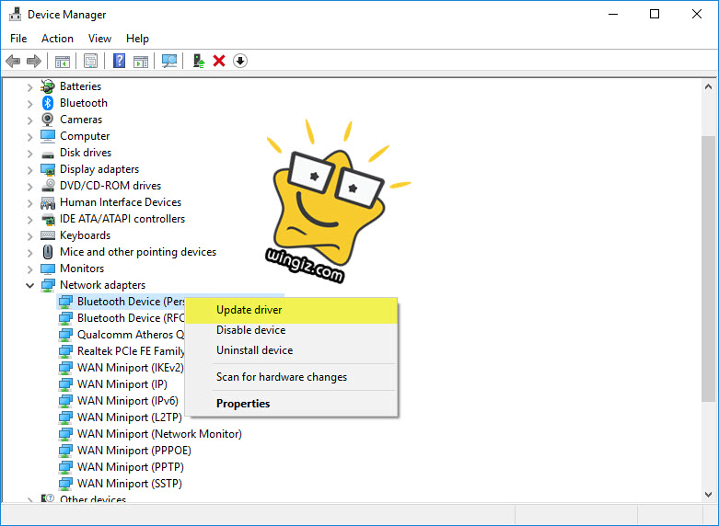Click the Properties sheet toolbar icon
This screenshot has width=719, height=526.
pos(90,61)
